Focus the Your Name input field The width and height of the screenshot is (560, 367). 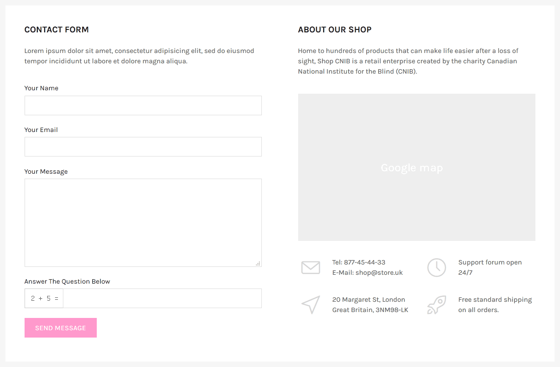[x=143, y=105]
